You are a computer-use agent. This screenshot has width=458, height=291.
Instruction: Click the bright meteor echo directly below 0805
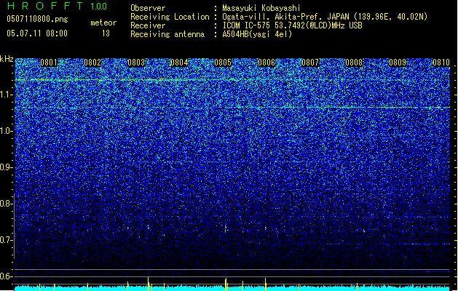coord(226,228)
